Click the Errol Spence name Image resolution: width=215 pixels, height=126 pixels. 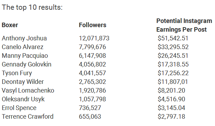(x=19, y=108)
